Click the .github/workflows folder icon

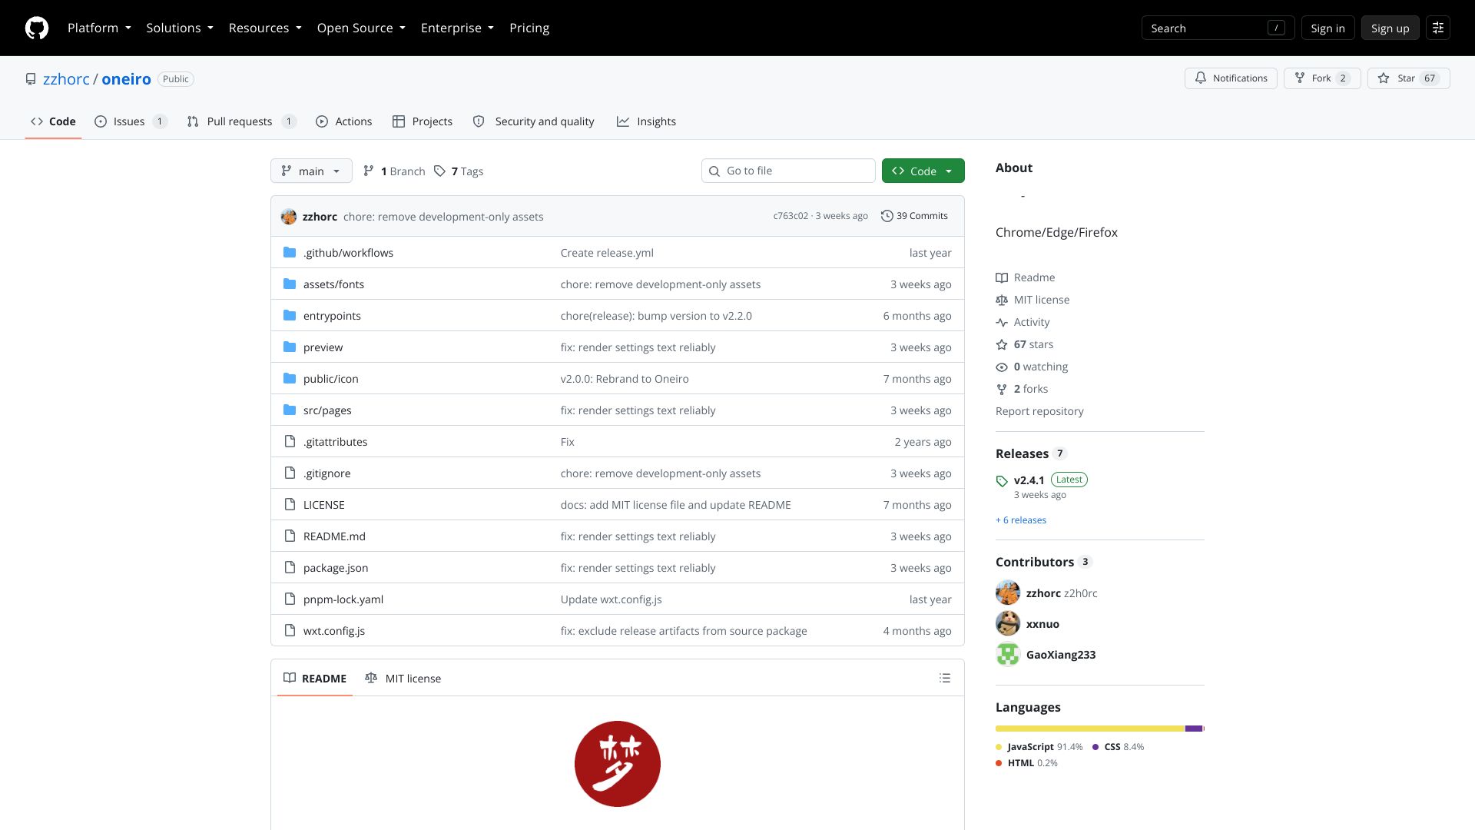click(290, 253)
